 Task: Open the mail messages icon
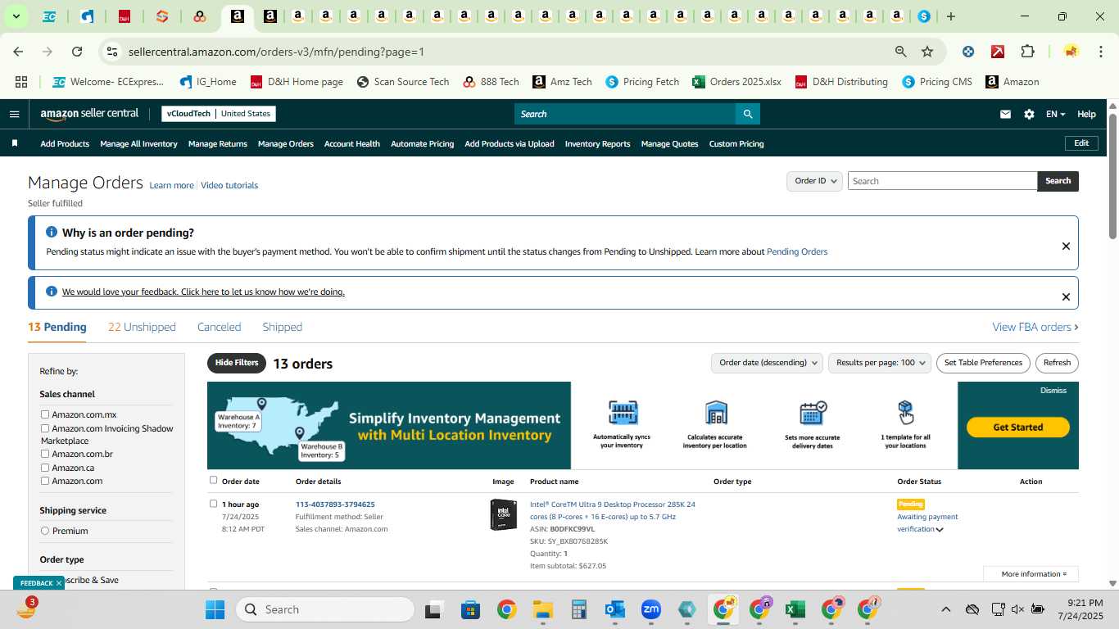tap(1005, 115)
